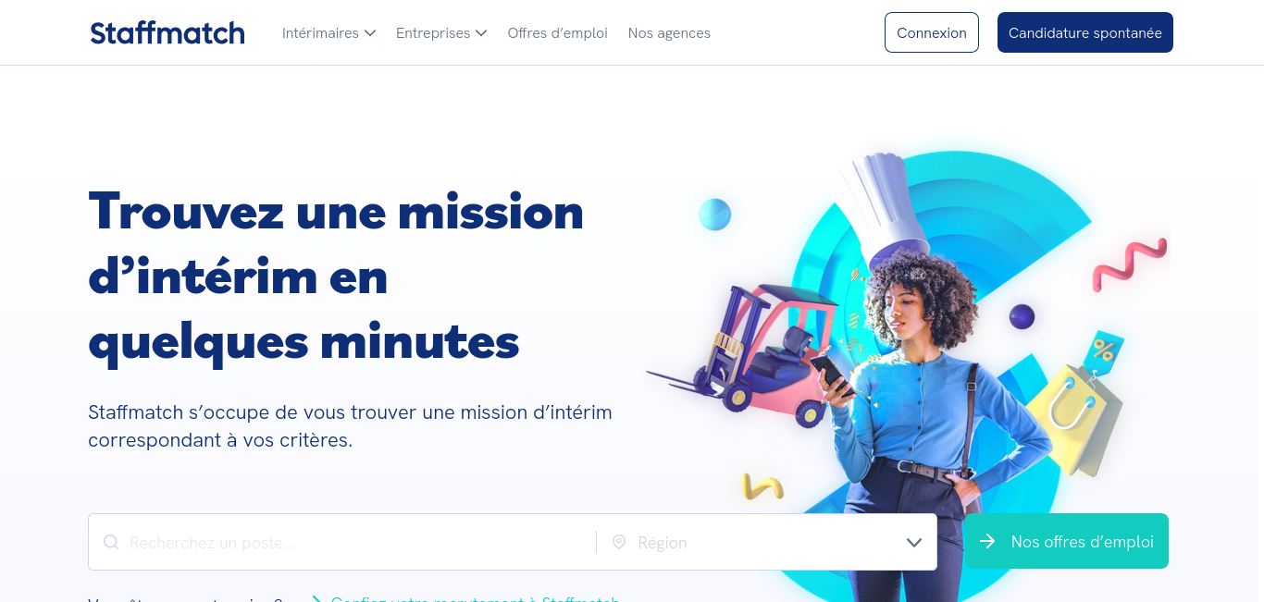Open the Entreprises menu item
The height and width of the screenshot is (602, 1264).
433,33
